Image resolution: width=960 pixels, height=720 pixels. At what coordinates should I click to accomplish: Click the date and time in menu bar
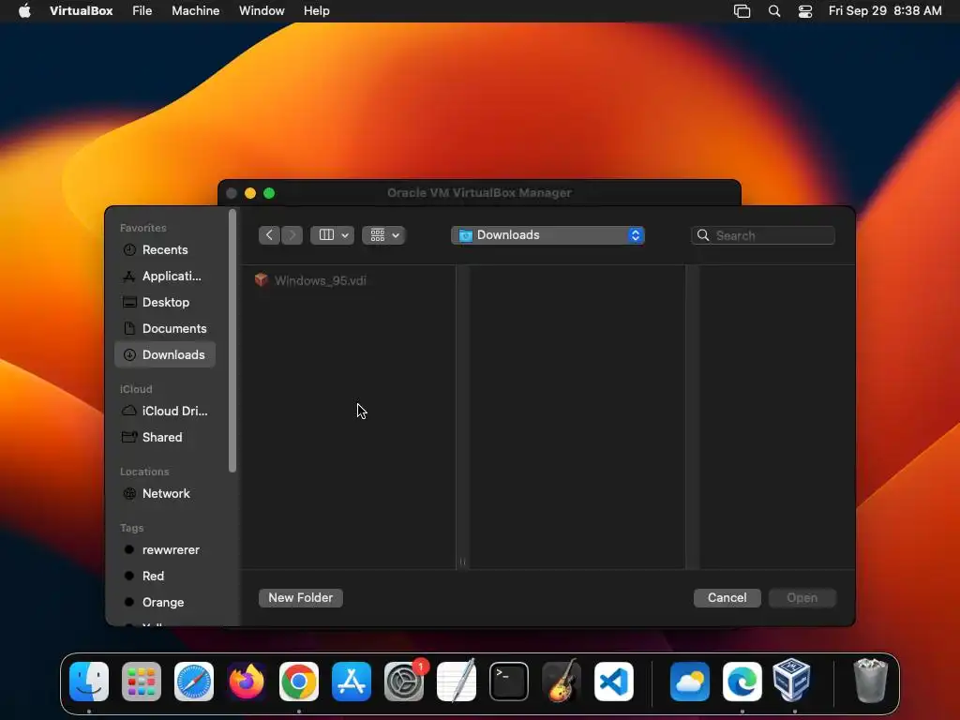pos(885,11)
